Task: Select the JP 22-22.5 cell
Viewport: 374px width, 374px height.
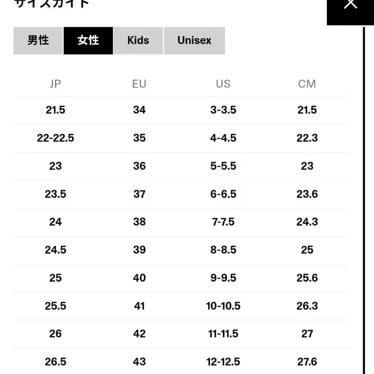Action: point(55,138)
